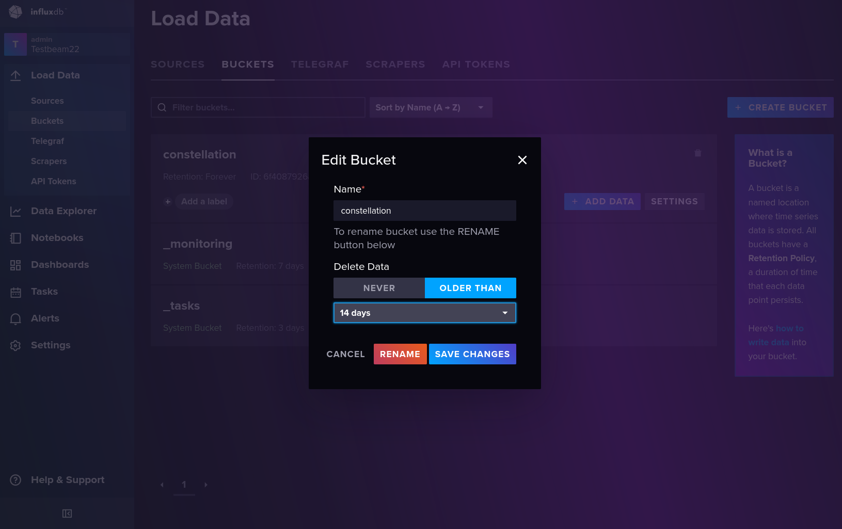842x529 pixels.
Task: Click the search magnifier in bucket filter
Action: coord(162,107)
